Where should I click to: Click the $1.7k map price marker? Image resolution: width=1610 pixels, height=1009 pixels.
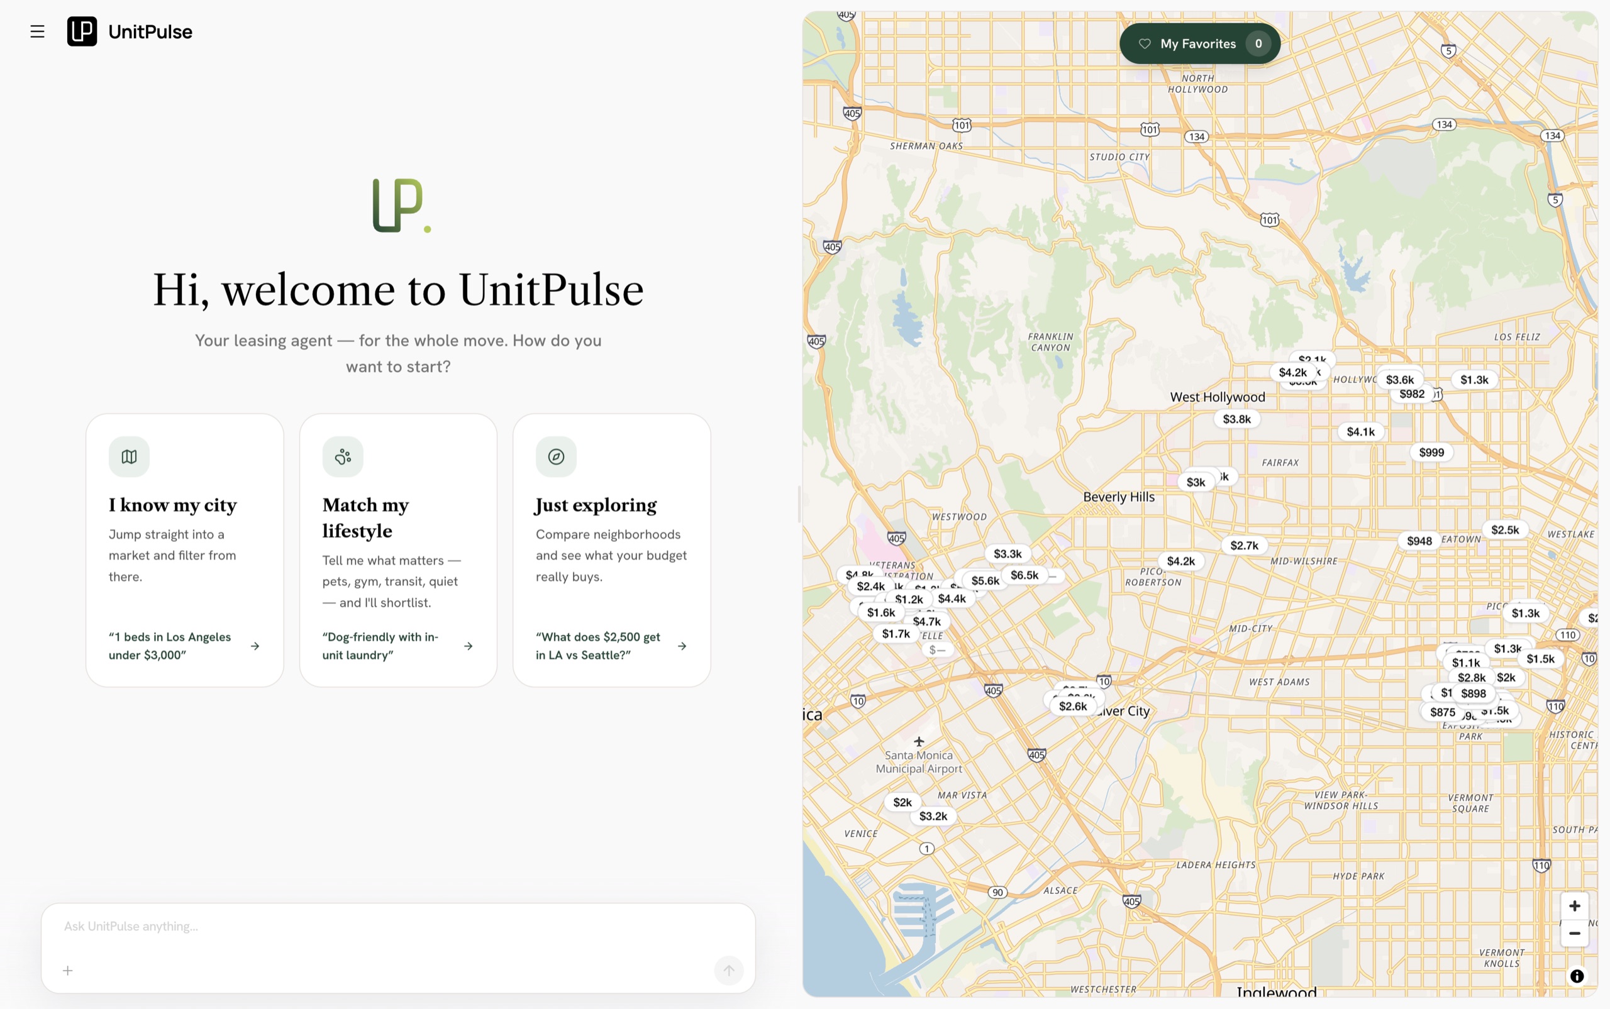pyautogui.click(x=896, y=634)
